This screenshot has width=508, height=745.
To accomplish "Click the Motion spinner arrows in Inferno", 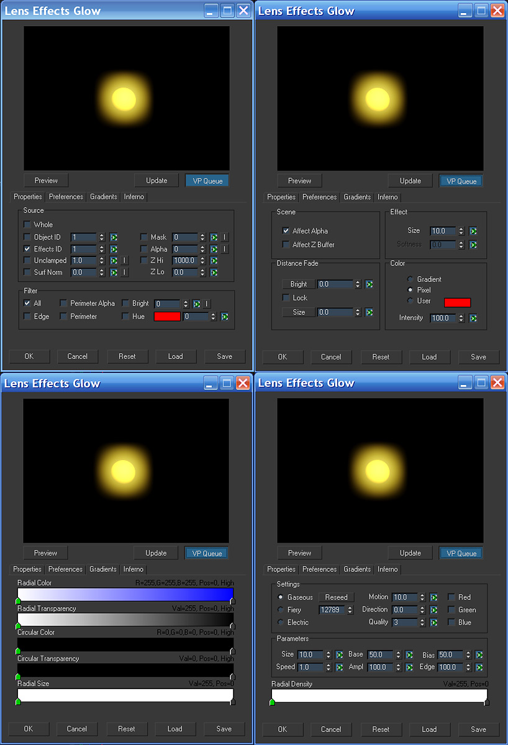I will click(x=422, y=597).
